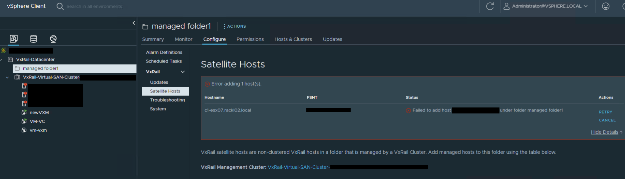This screenshot has width=625, height=179.
Task: Open VxRail Updates in side menu
Action: (159, 82)
